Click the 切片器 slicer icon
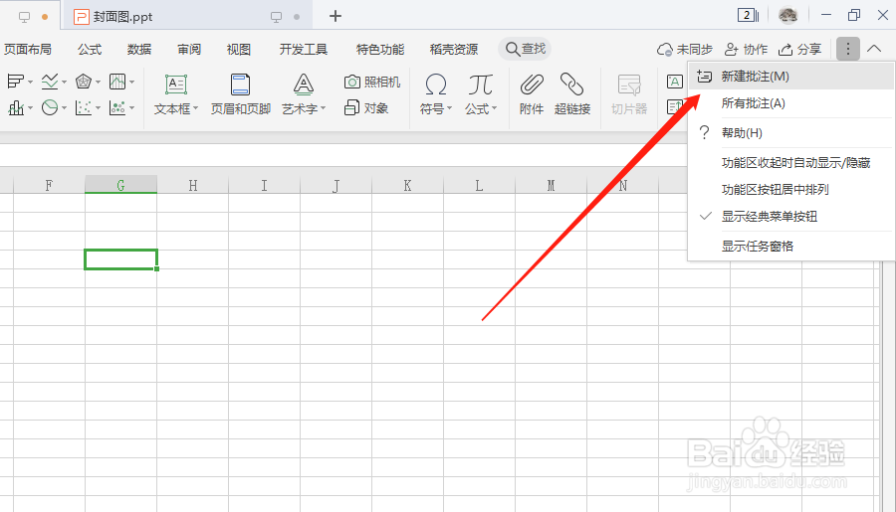The height and width of the screenshot is (512, 896). (629, 85)
